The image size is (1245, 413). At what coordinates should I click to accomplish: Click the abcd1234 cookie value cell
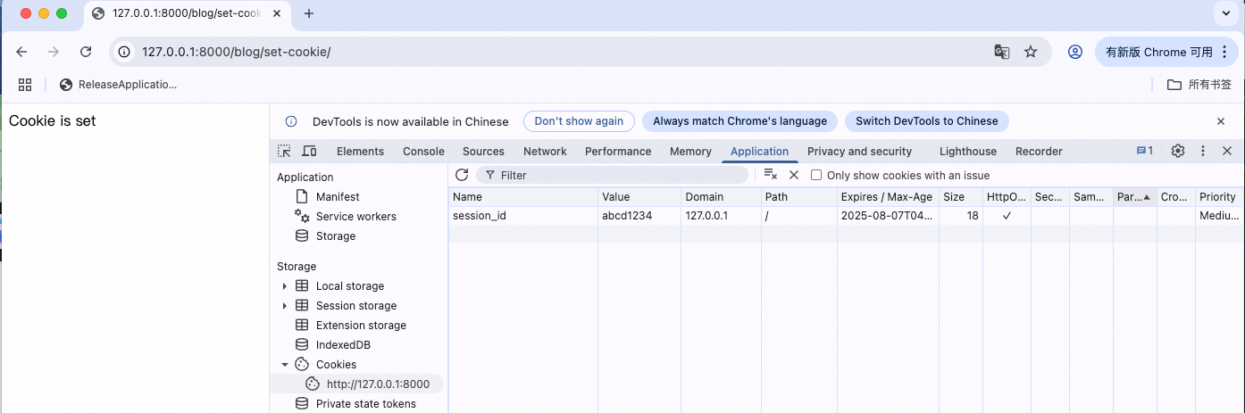point(639,216)
